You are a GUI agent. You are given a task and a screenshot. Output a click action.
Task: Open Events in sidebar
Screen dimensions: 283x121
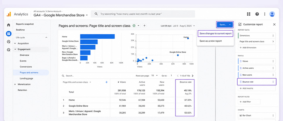23,61
